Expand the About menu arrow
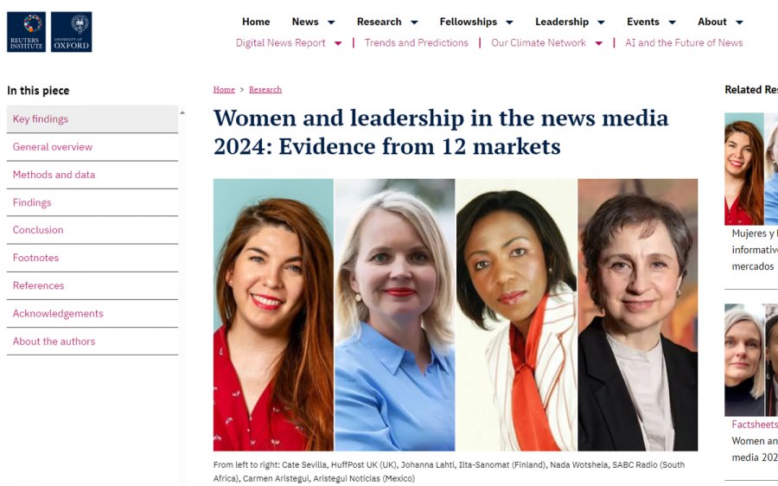The image size is (778, 486). click(x=739, y=22)
